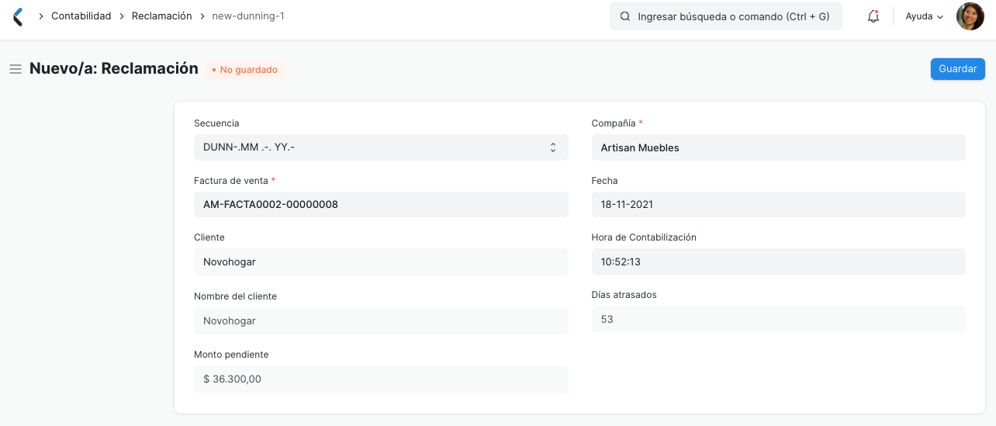996x426 pixels.
Task: Open the Ayuda dropdown menu
Action: click(925, 16)
